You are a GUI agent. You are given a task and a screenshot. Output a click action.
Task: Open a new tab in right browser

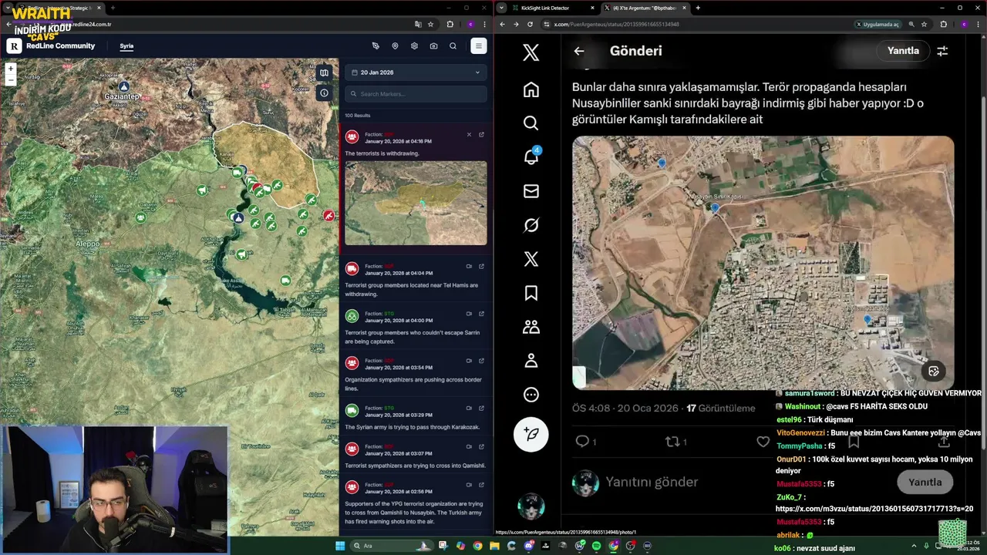(698, 8)
